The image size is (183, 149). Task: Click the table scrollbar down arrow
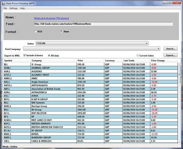(x=179, y=142)
